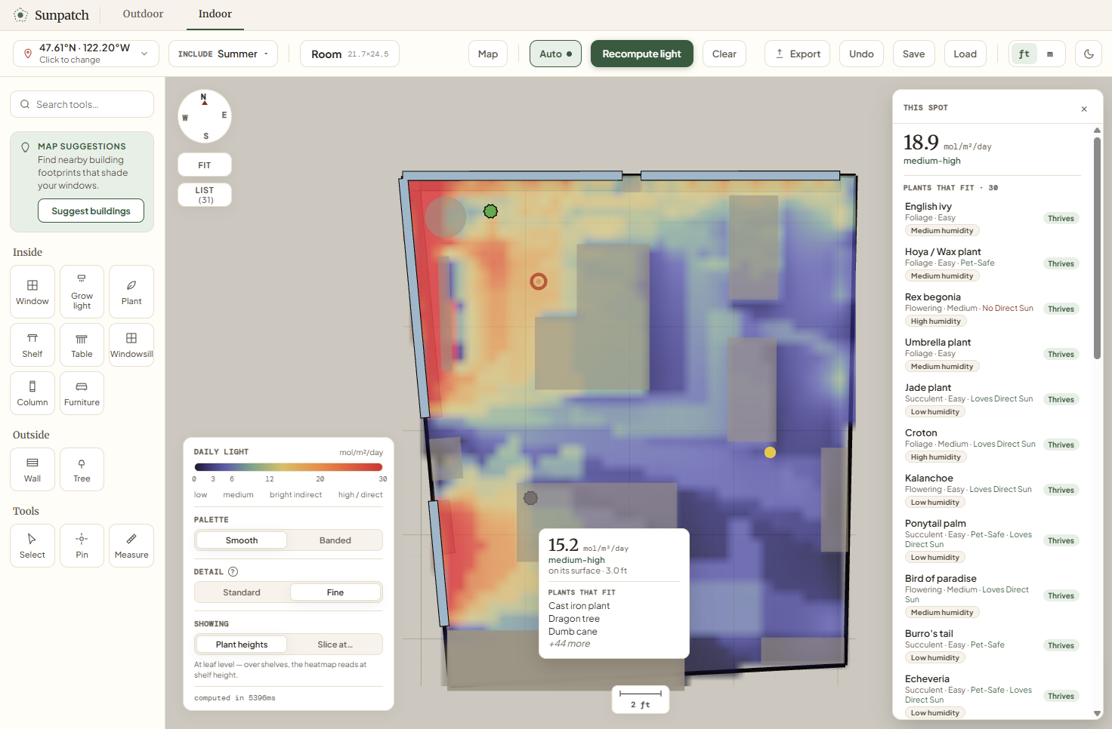This screenshot has height=729, width=1112.
Task: Choose the Banded palette
Action: pyautogui.click(x=335, y=540)
